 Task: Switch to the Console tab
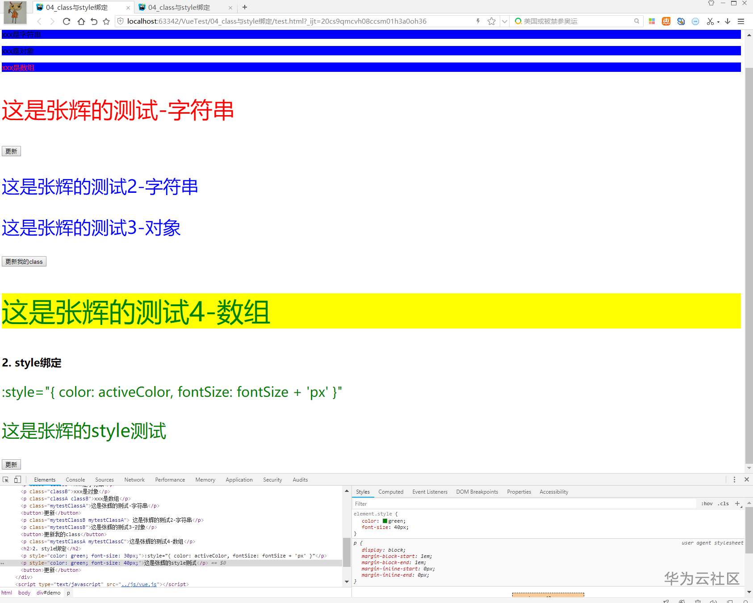pos(75,480)
